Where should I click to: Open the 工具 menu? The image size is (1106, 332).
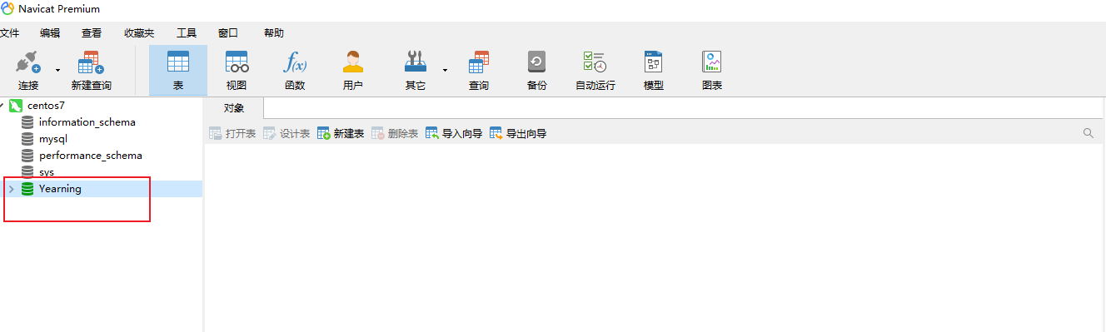(187, 33)
